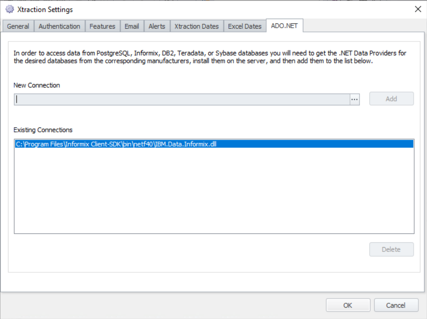Click the Delete button
This screenshot has height=319, width=427.
(391, 249)
